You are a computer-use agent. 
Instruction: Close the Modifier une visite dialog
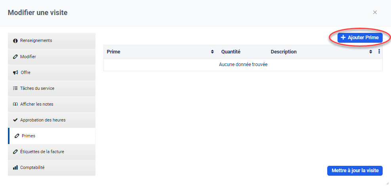[x=375, y=12]
